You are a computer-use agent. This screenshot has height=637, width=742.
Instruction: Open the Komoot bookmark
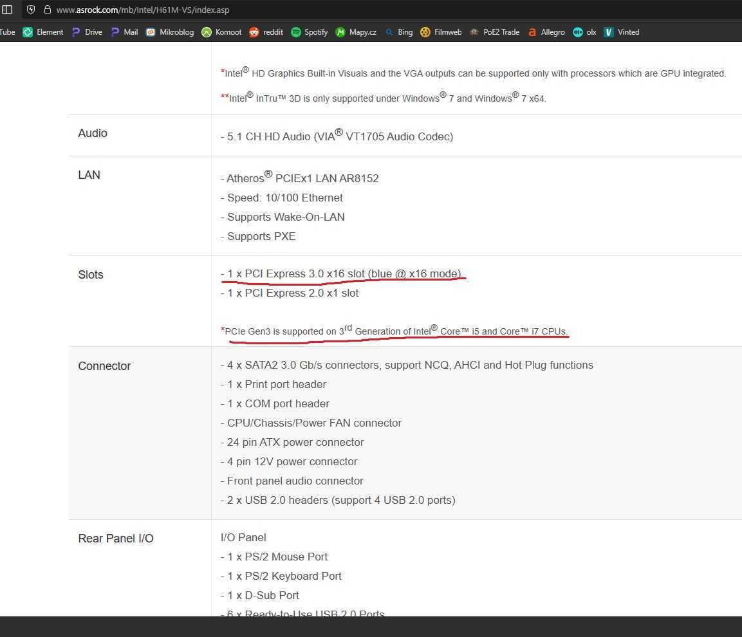(x=221, y=32)
